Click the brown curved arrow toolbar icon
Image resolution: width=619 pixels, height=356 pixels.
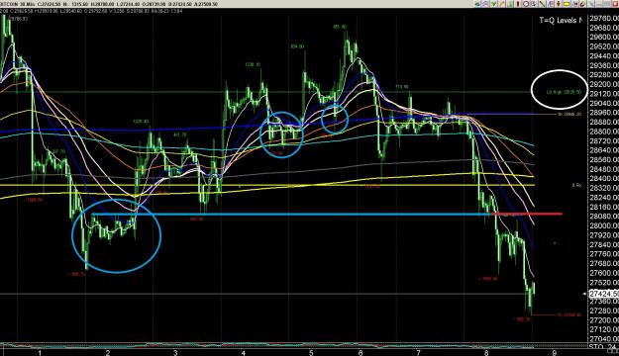click(x=583, y=4)
